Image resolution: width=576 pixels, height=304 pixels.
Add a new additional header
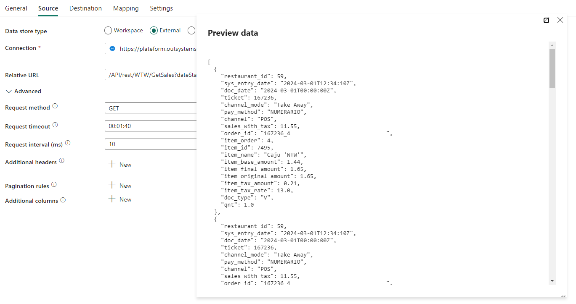[120, 165]
